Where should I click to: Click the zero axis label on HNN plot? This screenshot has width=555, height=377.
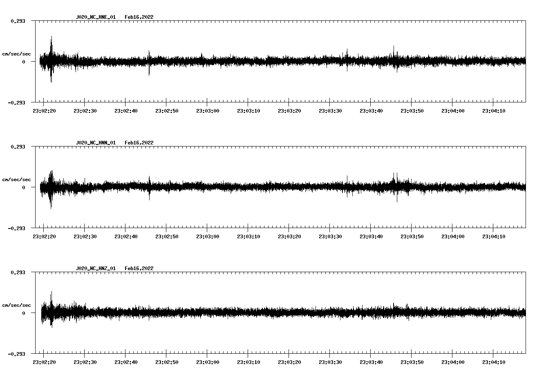point(23,187)
